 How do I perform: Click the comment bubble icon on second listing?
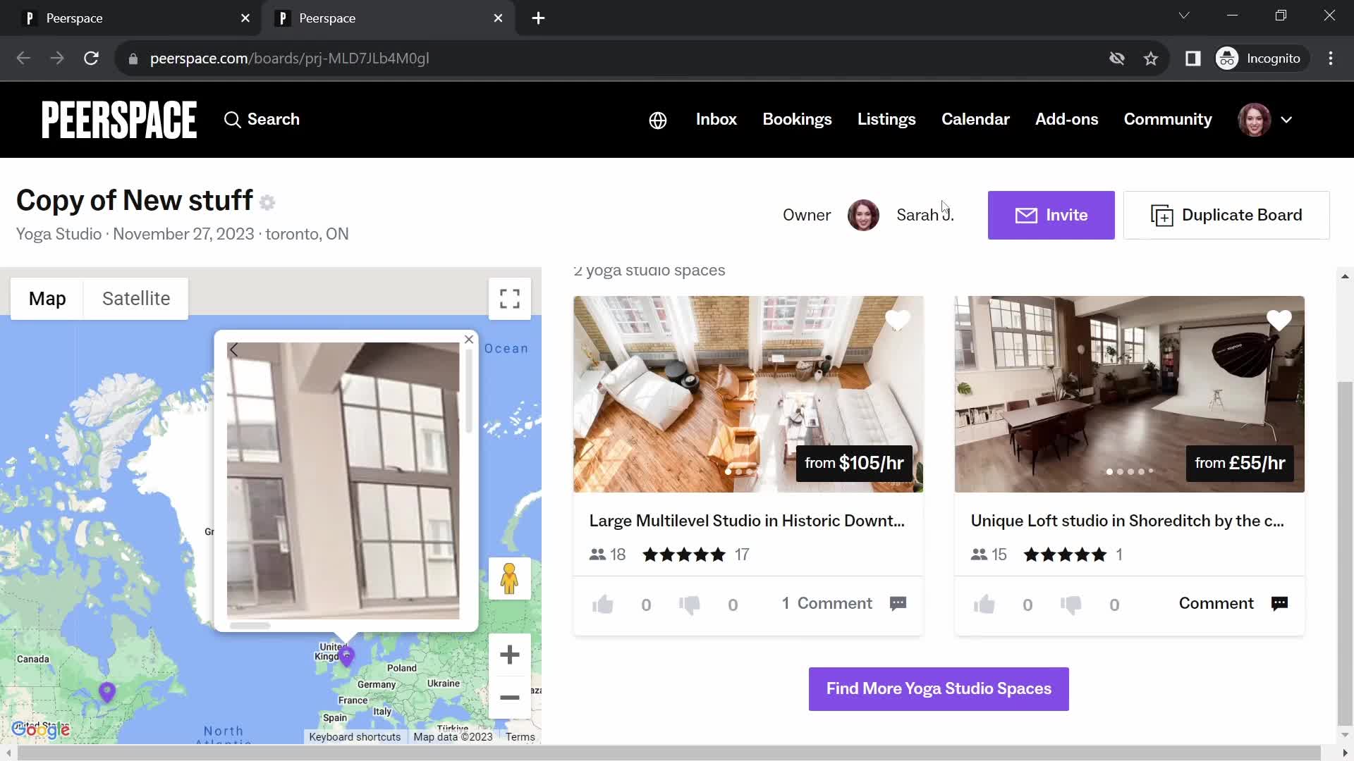coord(1281,604)
